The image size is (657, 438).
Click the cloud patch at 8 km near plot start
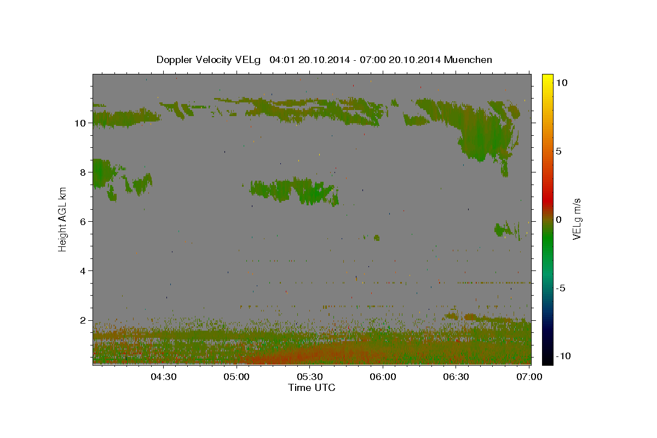[103, 174]
